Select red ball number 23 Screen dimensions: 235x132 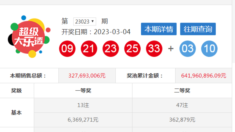[x=111, y=49]
